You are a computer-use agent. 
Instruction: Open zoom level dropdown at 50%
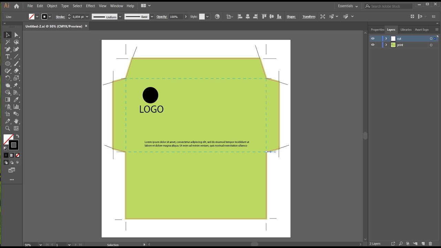[x=40, y=245]
